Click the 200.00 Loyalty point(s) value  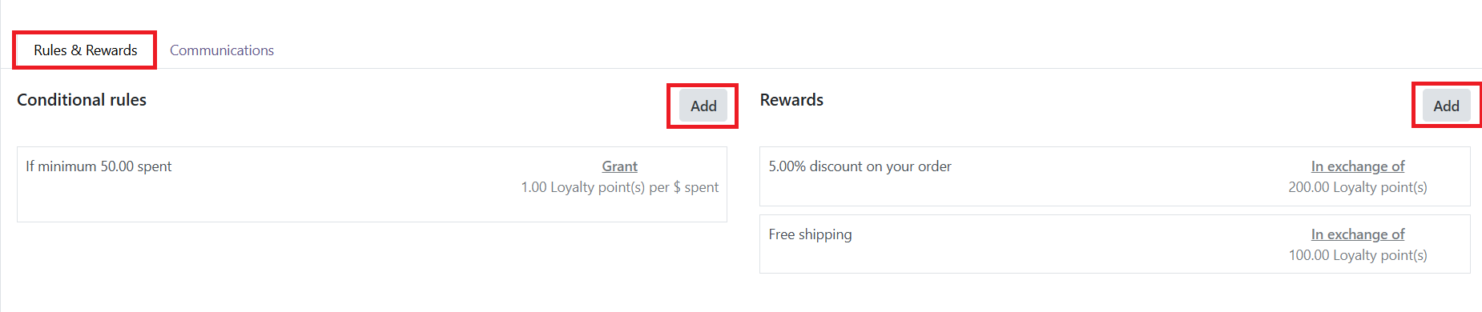[1357, 187]
